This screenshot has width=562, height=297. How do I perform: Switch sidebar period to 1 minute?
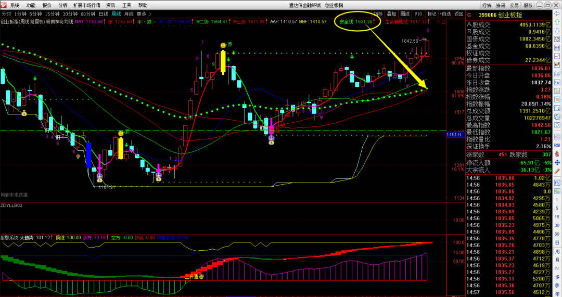[x=557, y=200]
